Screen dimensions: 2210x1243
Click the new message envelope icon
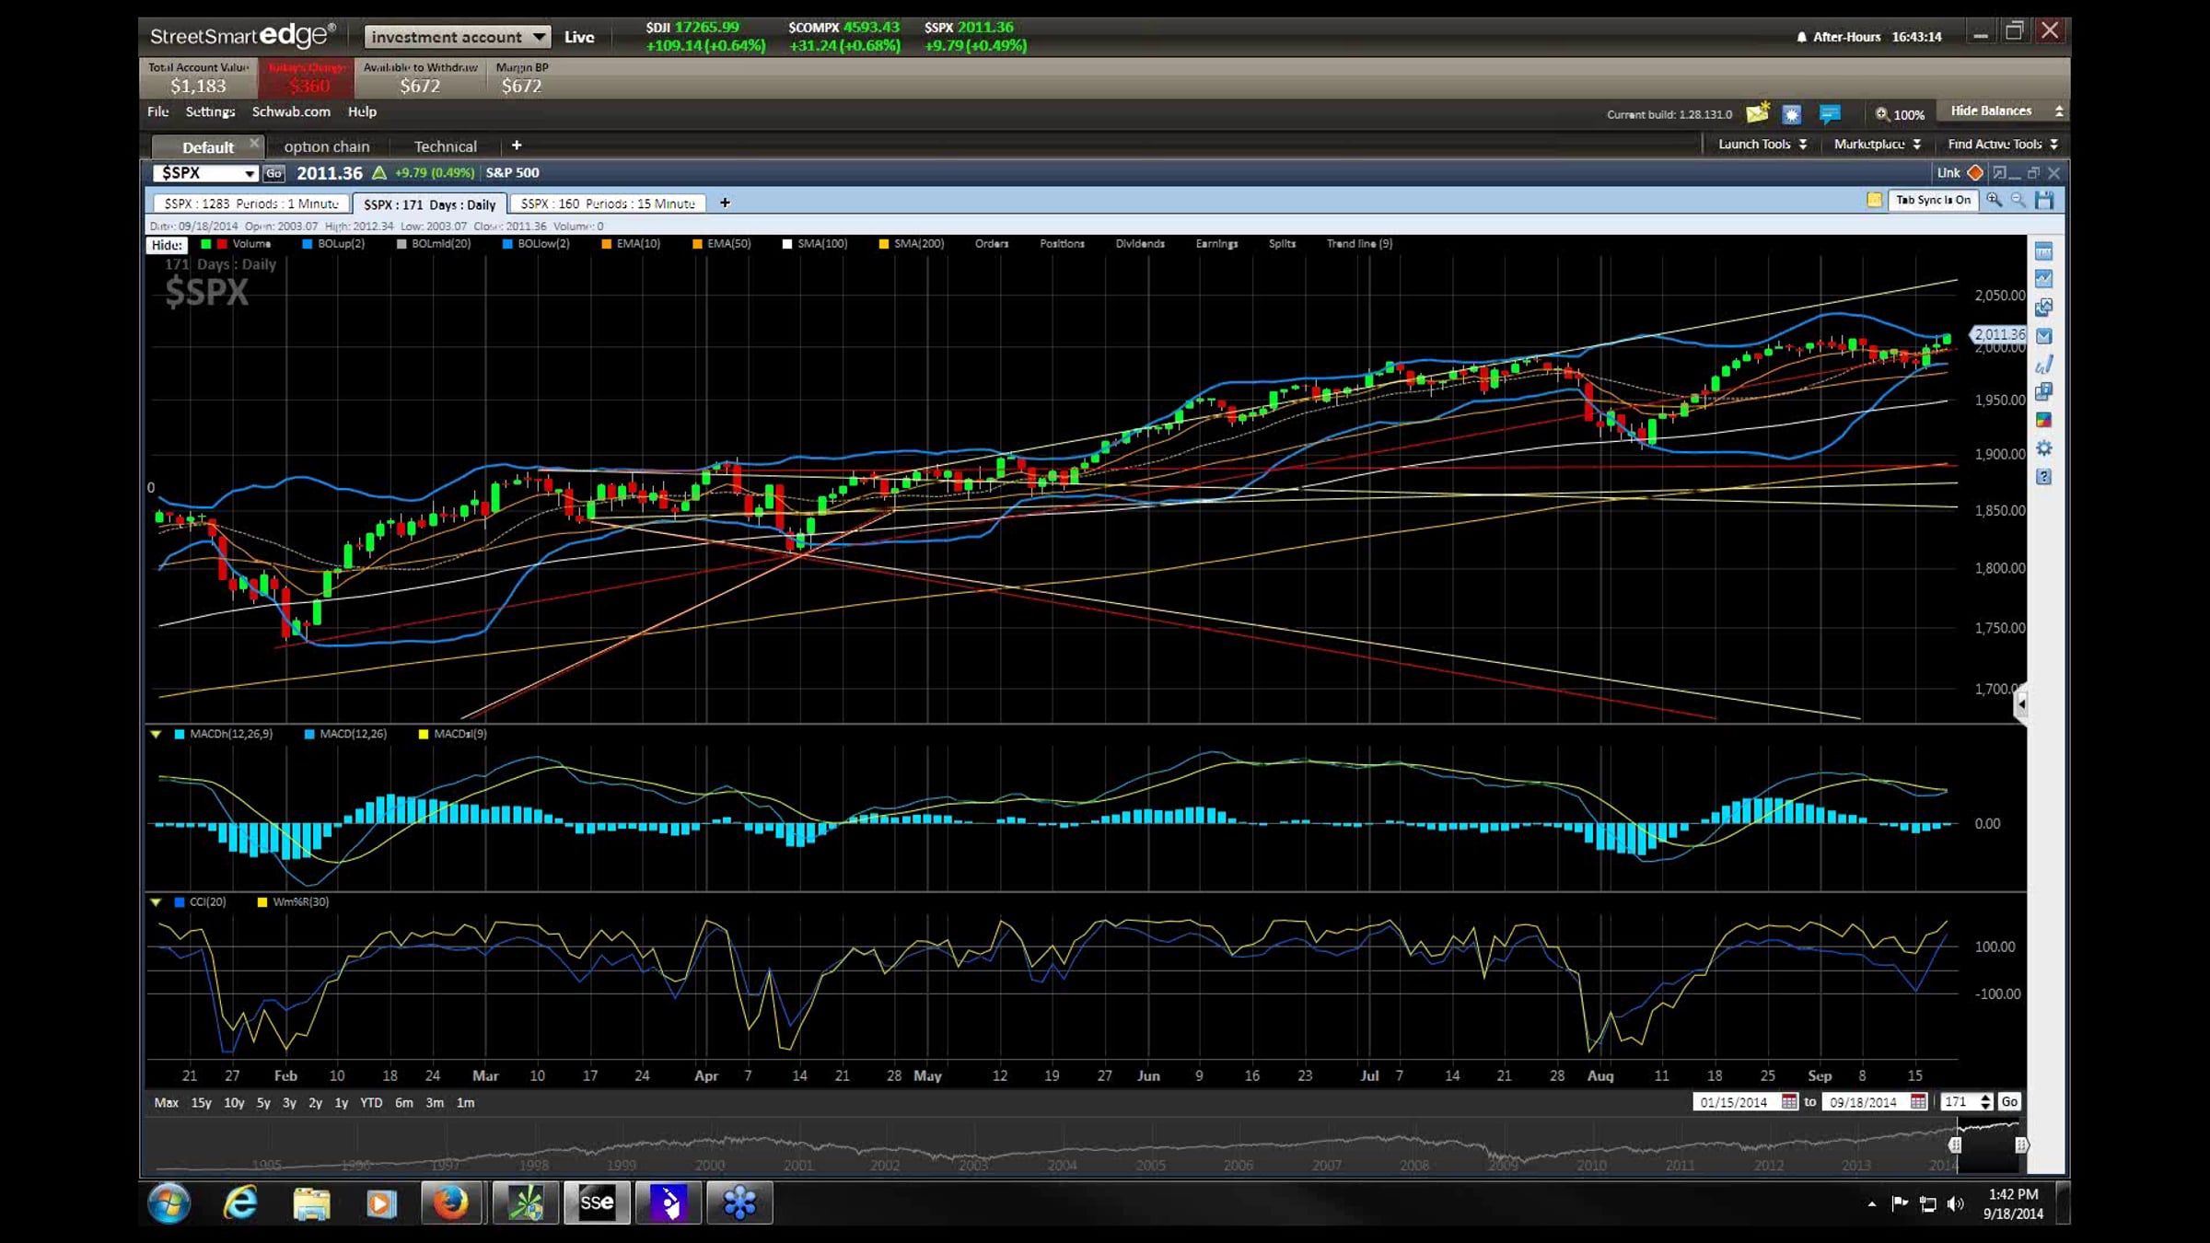point(1757,113)
